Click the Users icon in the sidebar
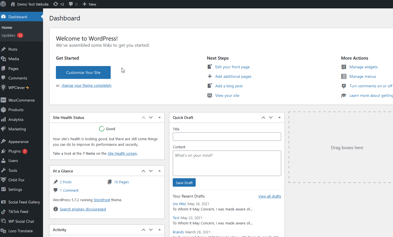Screen dimensions: 393x237 pyautogui.click(x=3, y=161)
